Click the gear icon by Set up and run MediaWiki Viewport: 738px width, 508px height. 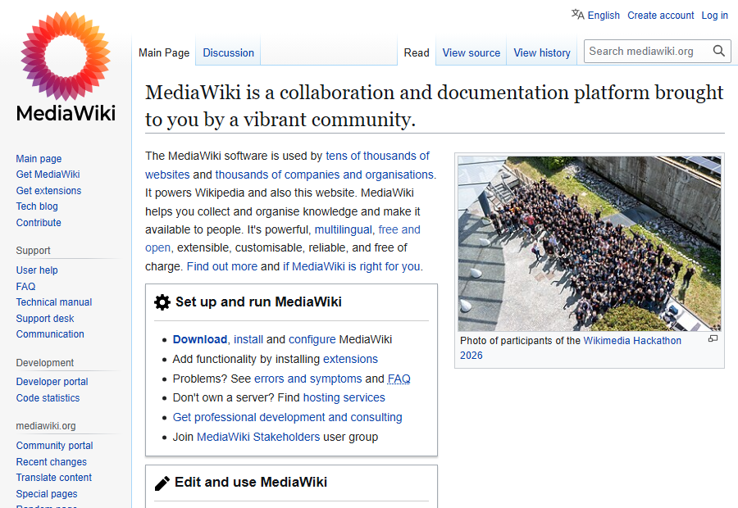(x=162, y=302)
